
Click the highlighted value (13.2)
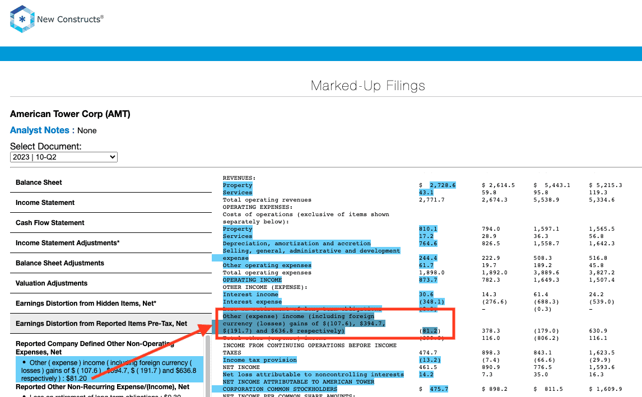pos(430,360)
